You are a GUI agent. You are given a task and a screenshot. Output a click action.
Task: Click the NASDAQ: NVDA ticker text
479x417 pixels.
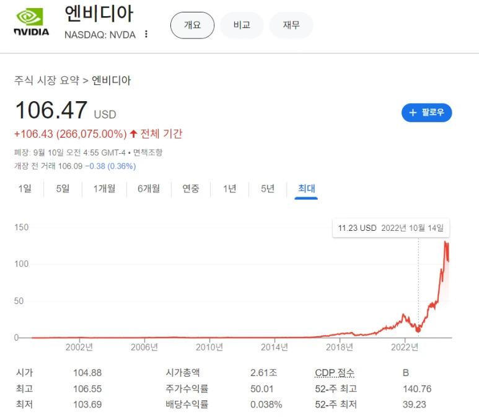(100, 35)
